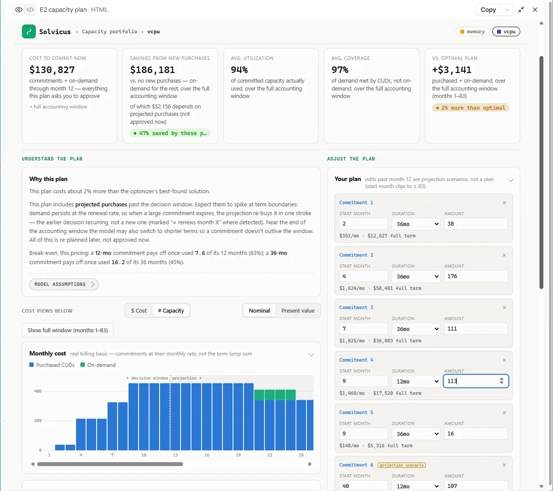553x491 pixels.
Task: Click the $130,827 cost to commit value
Action: tap(52, 70)
